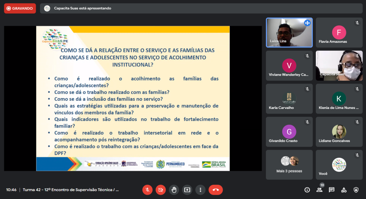Image resolution: width=366 pixels, height=199 pixels.
Task: Click Flavia Amazonas's muted microphone icon
Action: click(x=357, y=23)
